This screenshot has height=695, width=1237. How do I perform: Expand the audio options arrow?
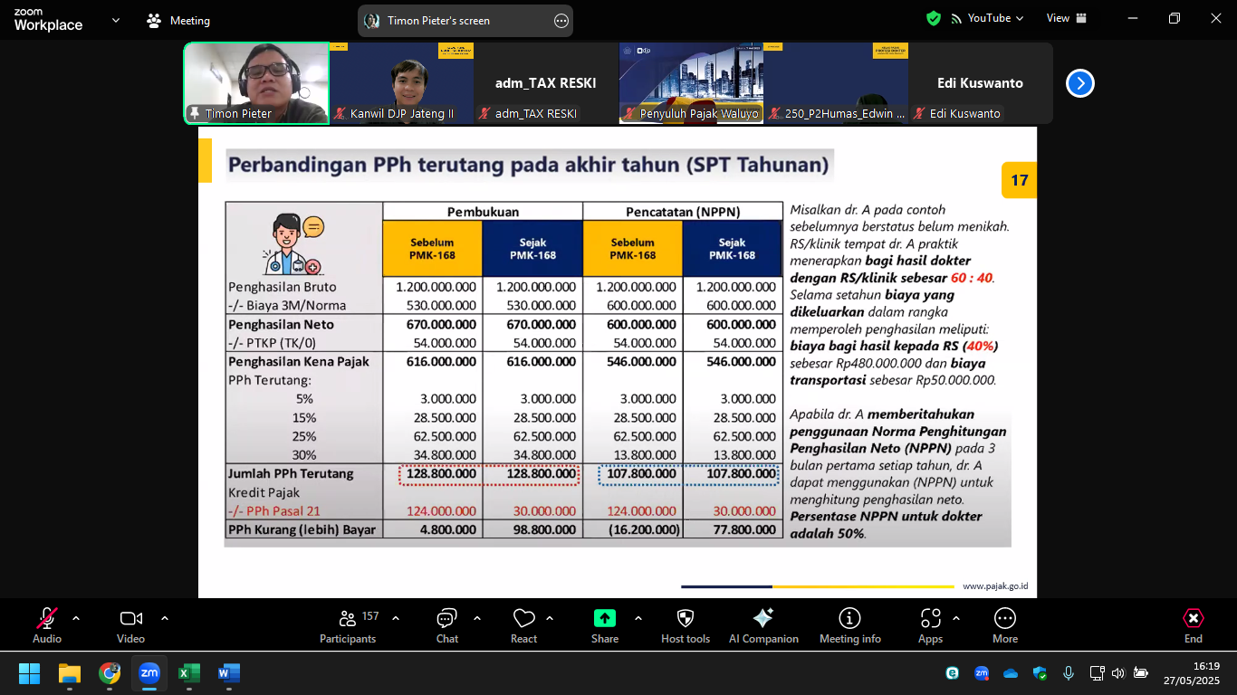click(x=76, y=619)
